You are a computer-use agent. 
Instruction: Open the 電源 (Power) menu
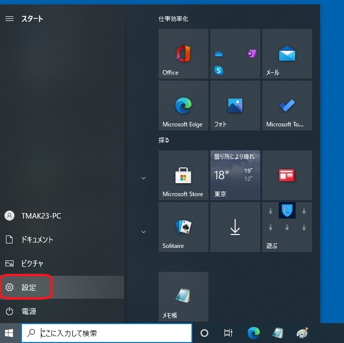click(28, 311)
